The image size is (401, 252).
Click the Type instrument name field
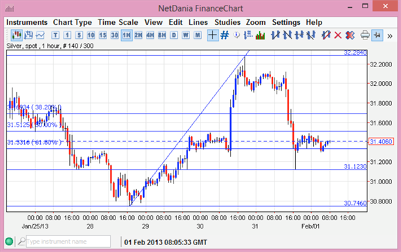click(x=68, y=242)
